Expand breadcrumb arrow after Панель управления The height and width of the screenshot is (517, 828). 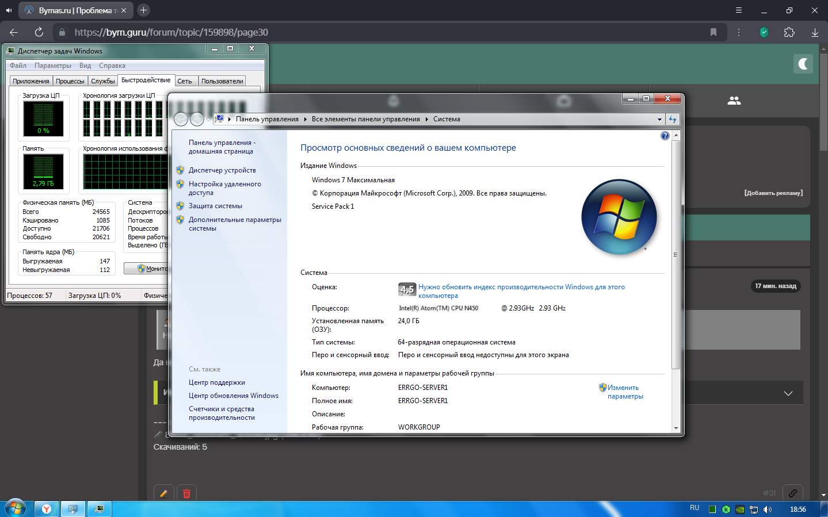tap(305, 119)
